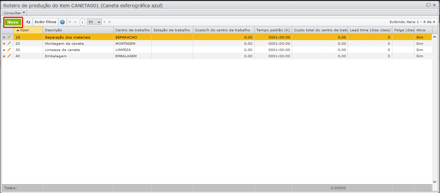Delete operation 20 Montagem da caneta
440x193 pixels.
(4, 44)
